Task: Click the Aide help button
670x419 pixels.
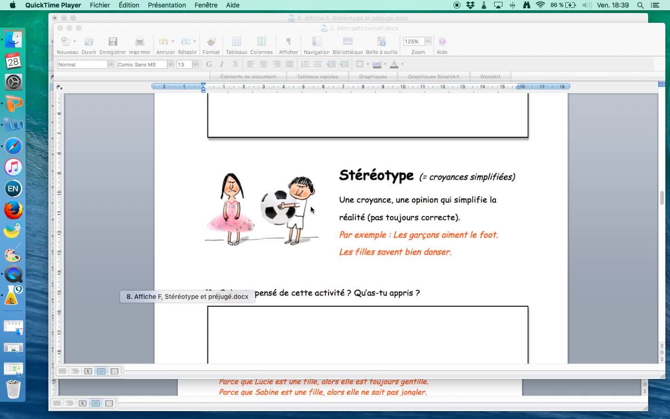Action: click(442, 42)
